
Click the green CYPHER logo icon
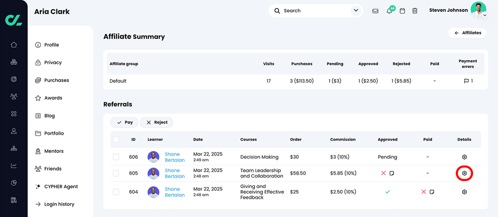click(14, 20)
